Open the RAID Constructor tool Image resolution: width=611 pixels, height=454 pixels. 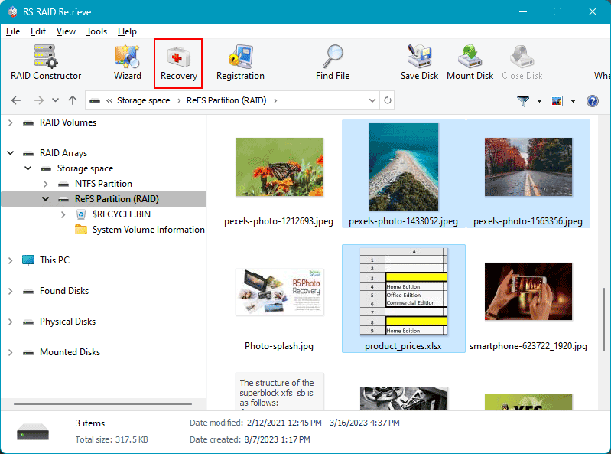pos(46,63)
